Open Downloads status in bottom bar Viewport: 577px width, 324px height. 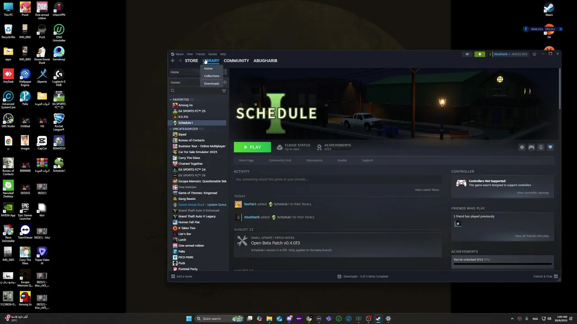click(363, 276)
